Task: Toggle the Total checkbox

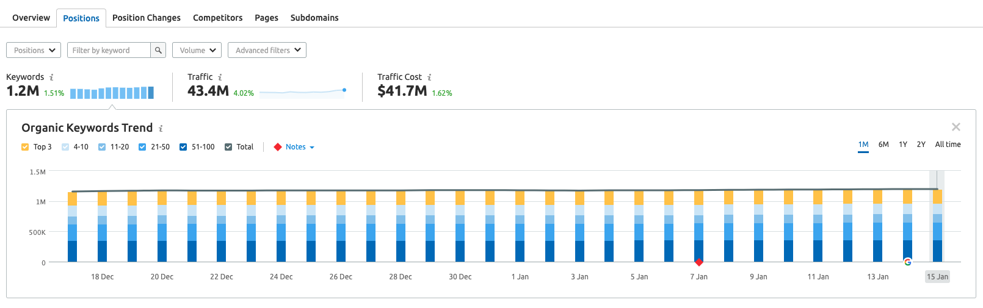Action: pyautogui.click(x=228, y=147)
